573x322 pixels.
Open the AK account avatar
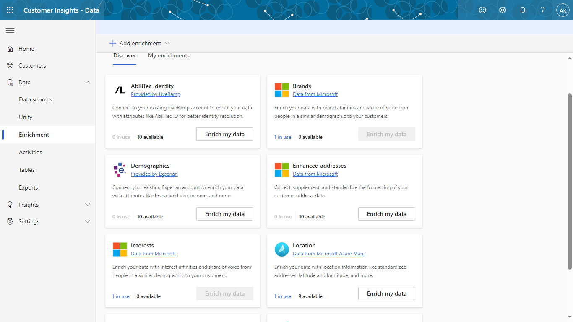[x=563, y=10]
